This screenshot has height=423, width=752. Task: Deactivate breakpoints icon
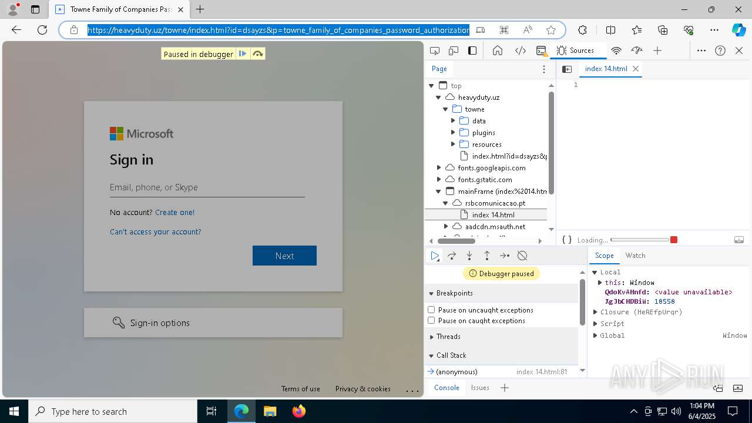[522, 256]
